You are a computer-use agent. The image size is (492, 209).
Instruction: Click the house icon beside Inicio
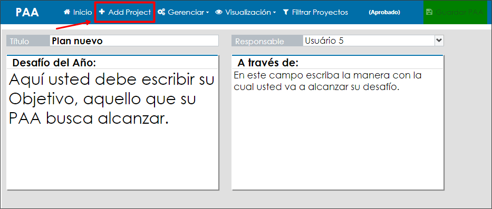click(67, 12)
